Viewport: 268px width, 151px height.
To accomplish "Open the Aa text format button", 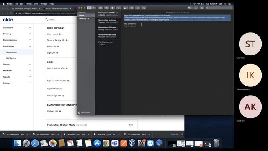I will tap(144, 8).
